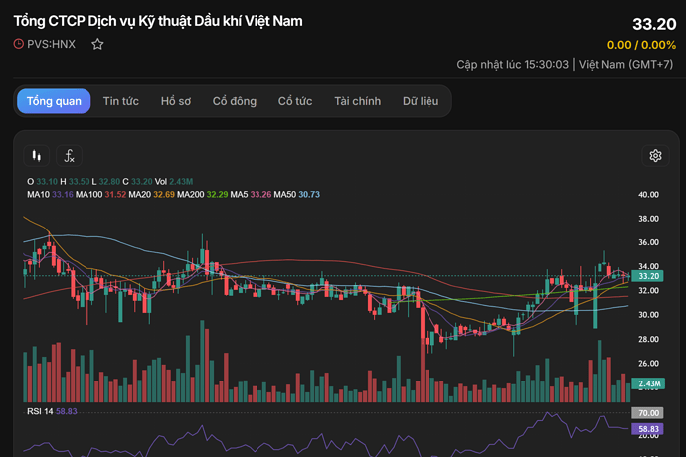This screenshot has height=457, width=686.
Task: Click the 28.00 price axis label
Action: point(648,339)
